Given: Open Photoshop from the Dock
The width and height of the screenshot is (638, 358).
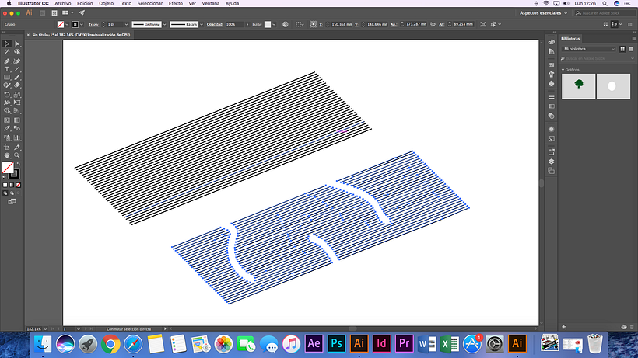Looking at the screenshot, I should [336, 343].
